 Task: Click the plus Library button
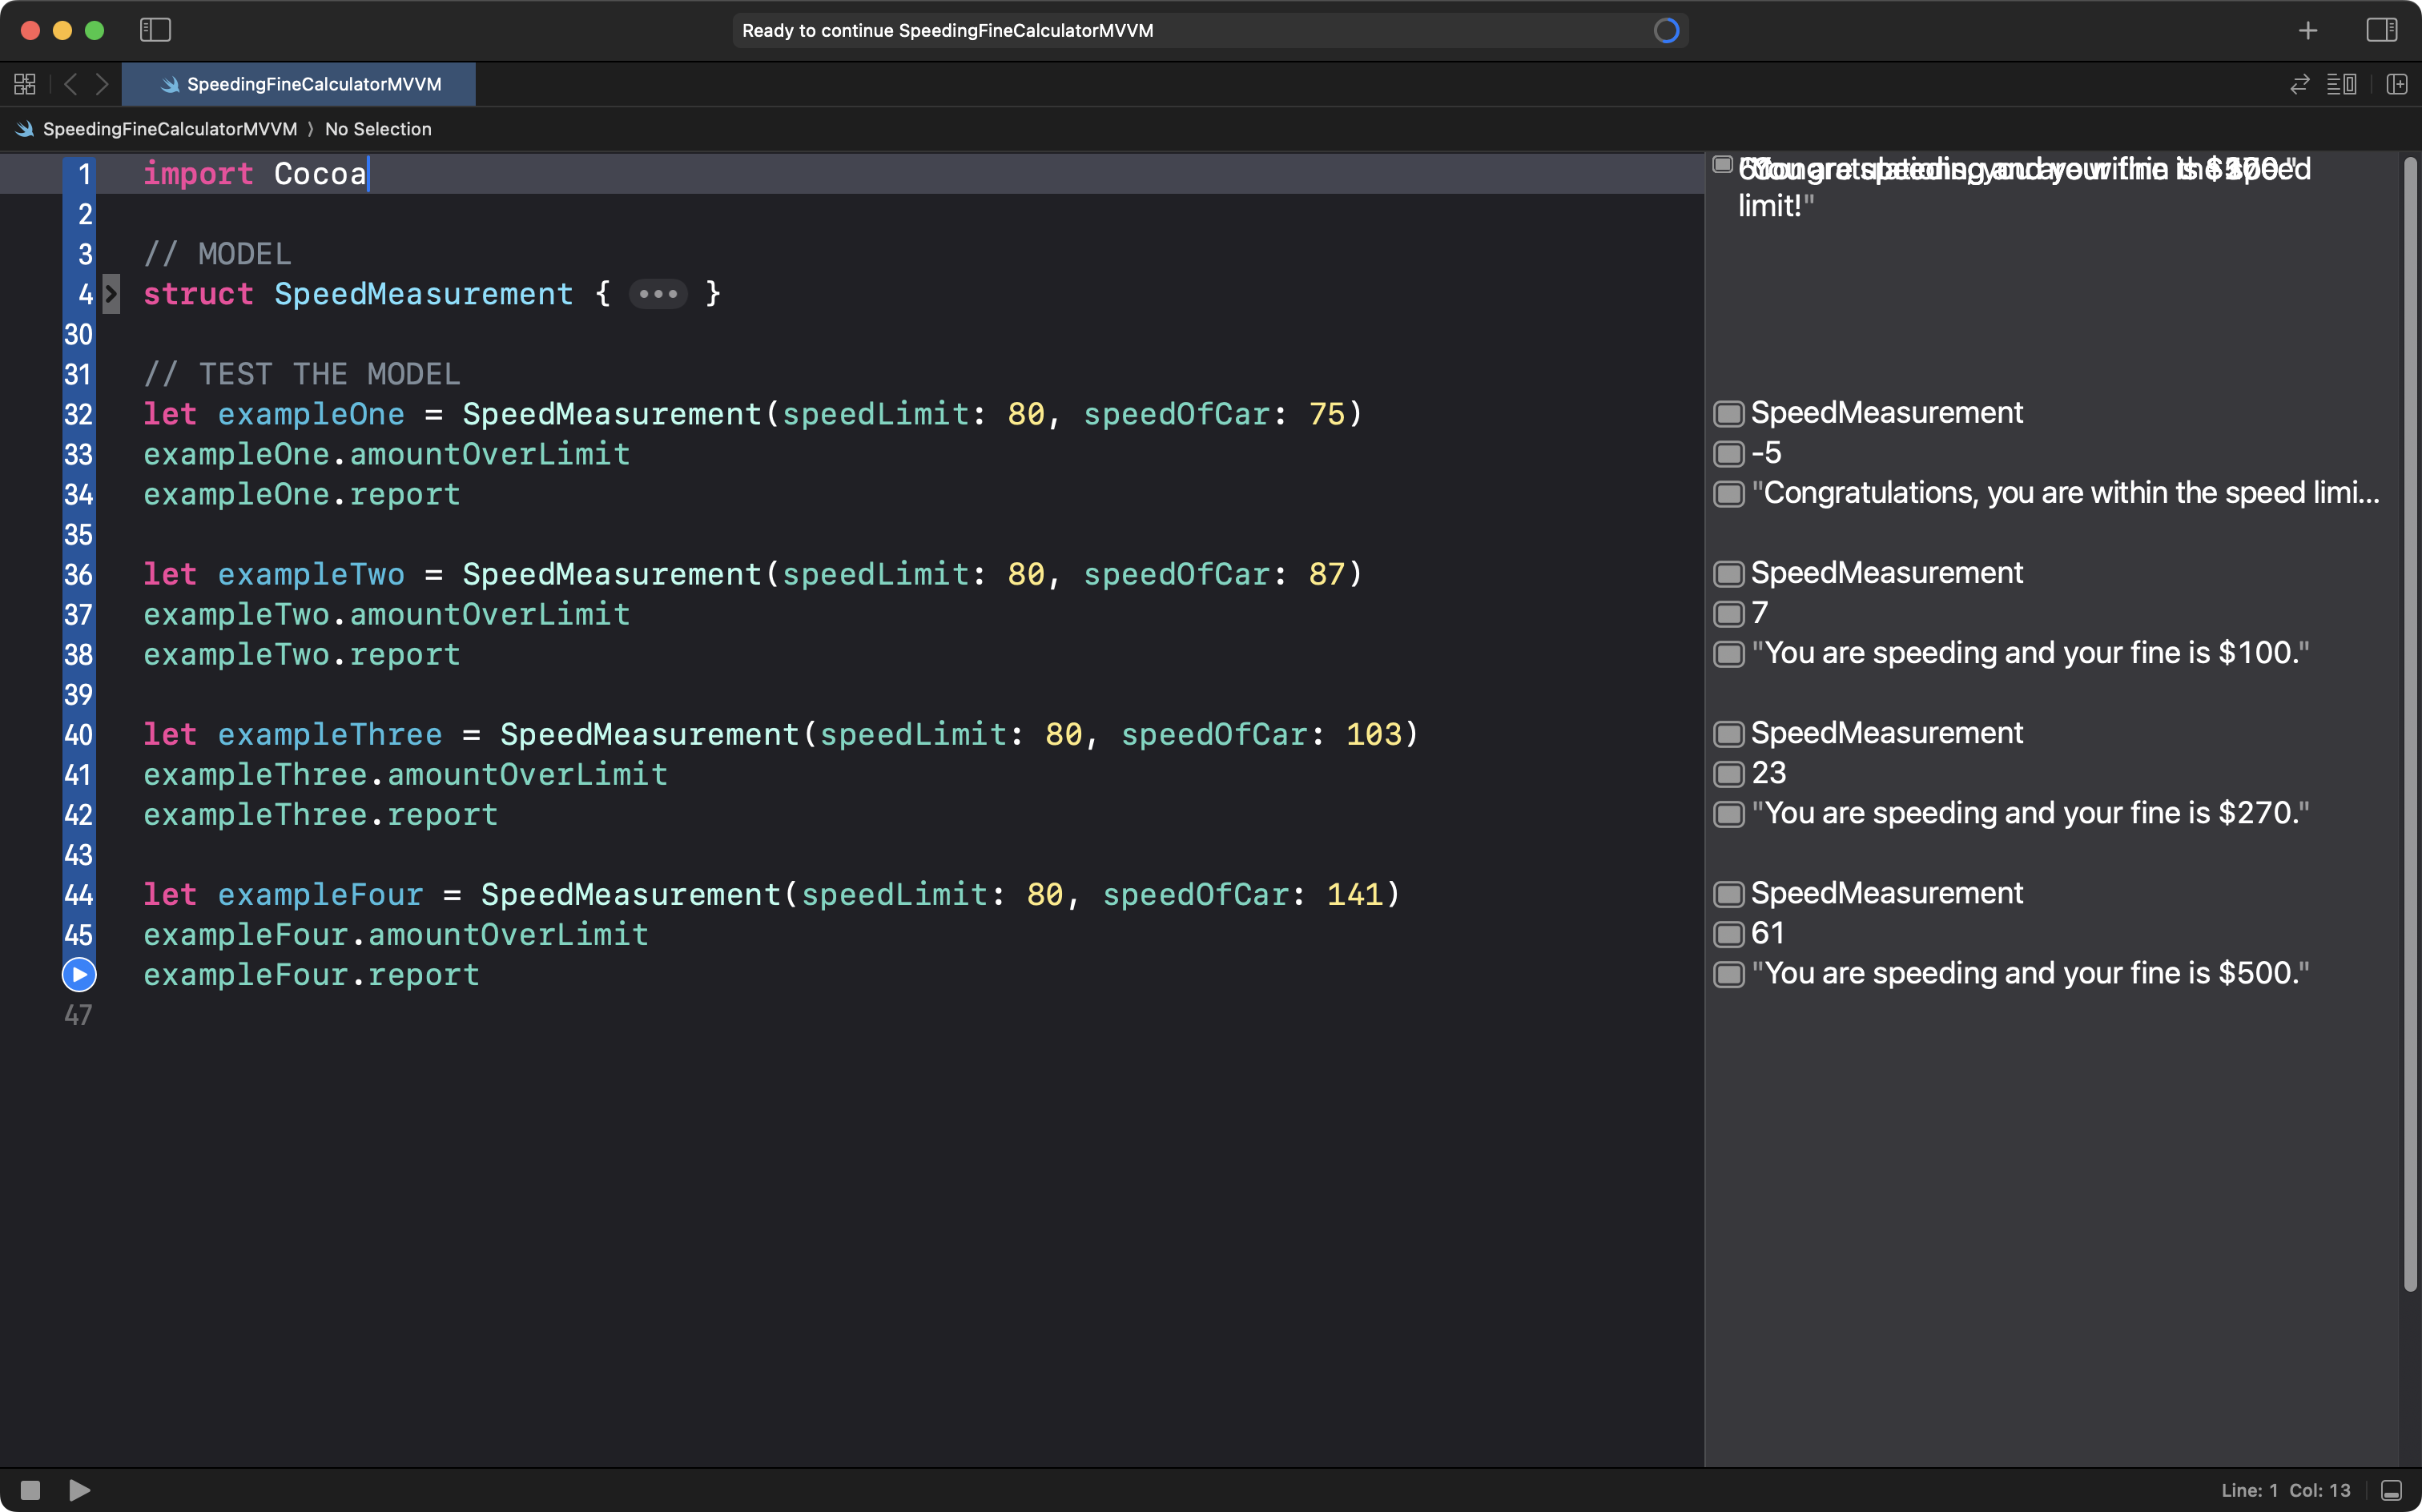2307,30
